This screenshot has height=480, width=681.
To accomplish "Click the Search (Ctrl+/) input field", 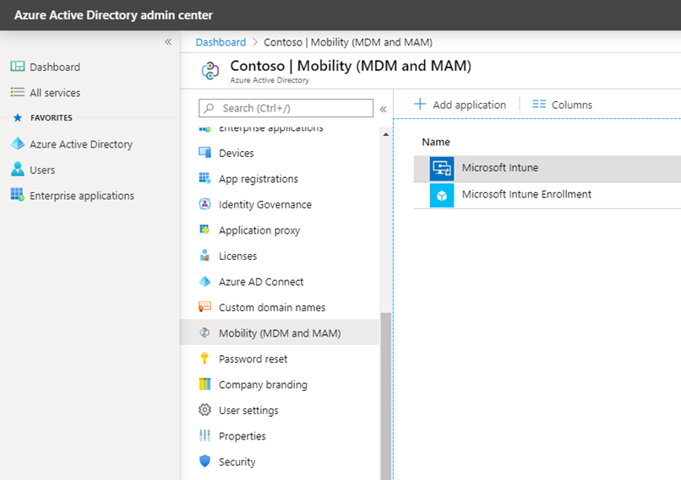I will [286, 108].
